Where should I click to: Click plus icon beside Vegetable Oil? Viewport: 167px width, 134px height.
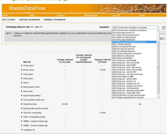click(21, 130)
